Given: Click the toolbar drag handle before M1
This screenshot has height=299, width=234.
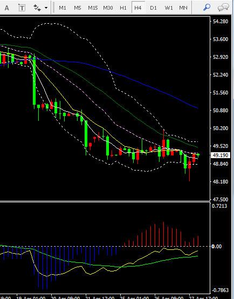Looking at the screenshot, I should (54, 8).
